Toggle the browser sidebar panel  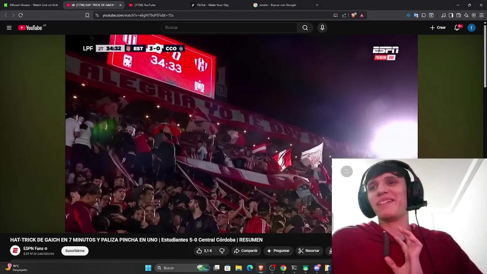[x=451, y=15]
